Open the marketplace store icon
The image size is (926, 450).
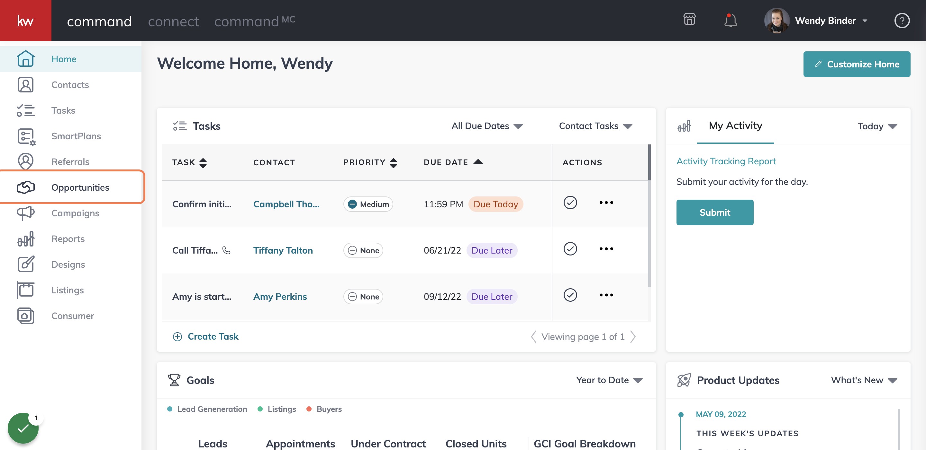[689, 19]
